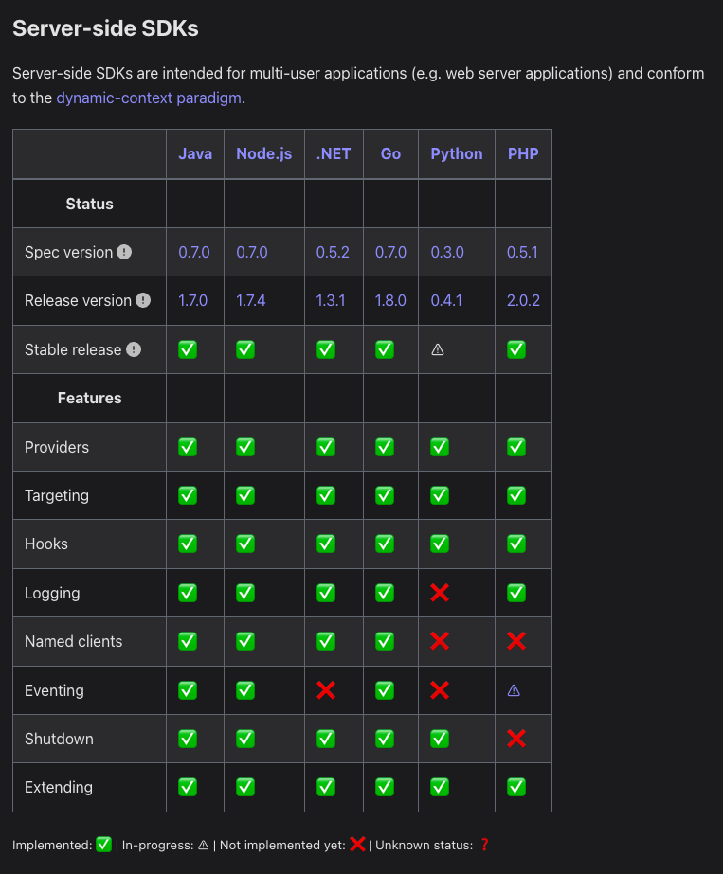Click the red X for Python Logging

440,593
